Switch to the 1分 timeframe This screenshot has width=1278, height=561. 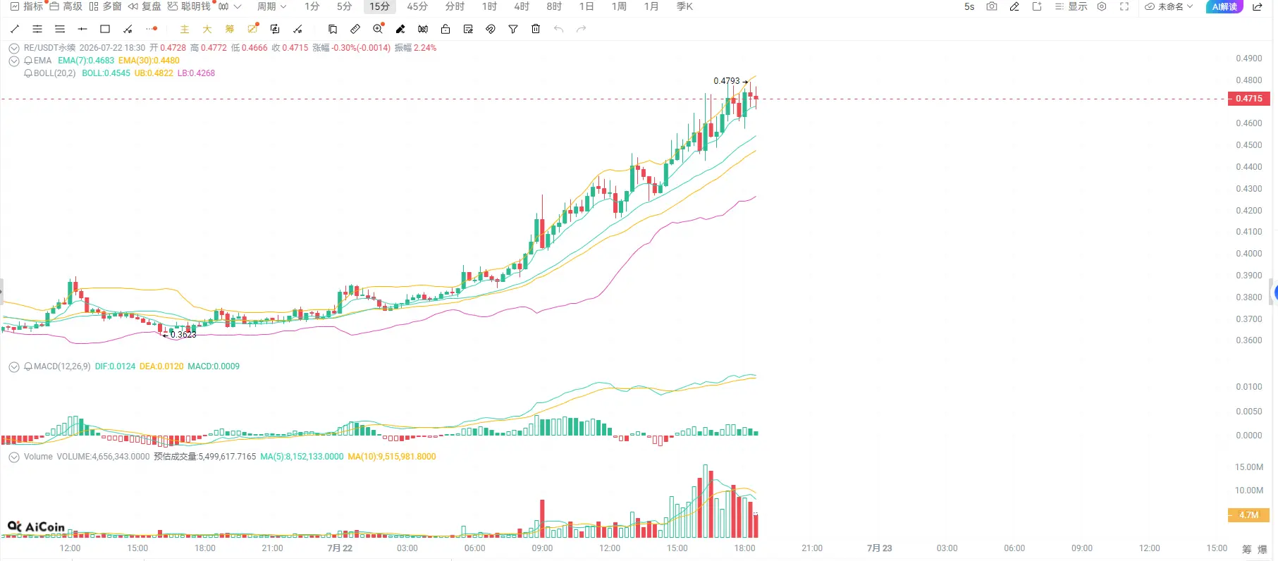pos(312,6)
